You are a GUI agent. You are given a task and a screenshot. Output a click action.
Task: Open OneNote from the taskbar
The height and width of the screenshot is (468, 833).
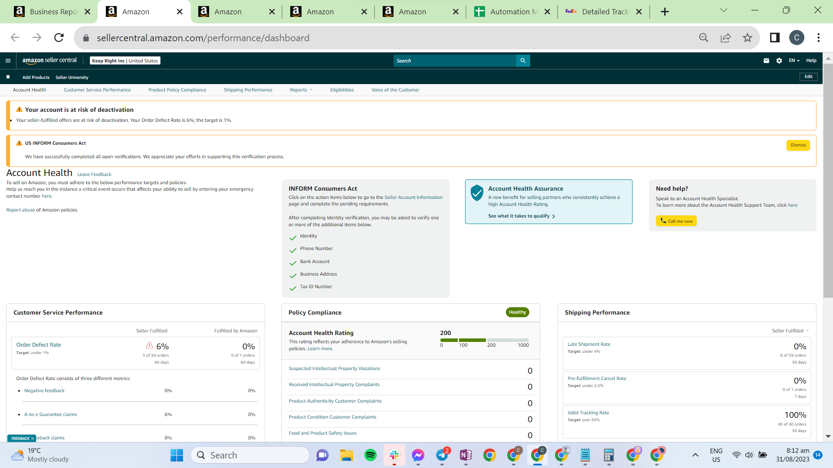pos(466,455)
